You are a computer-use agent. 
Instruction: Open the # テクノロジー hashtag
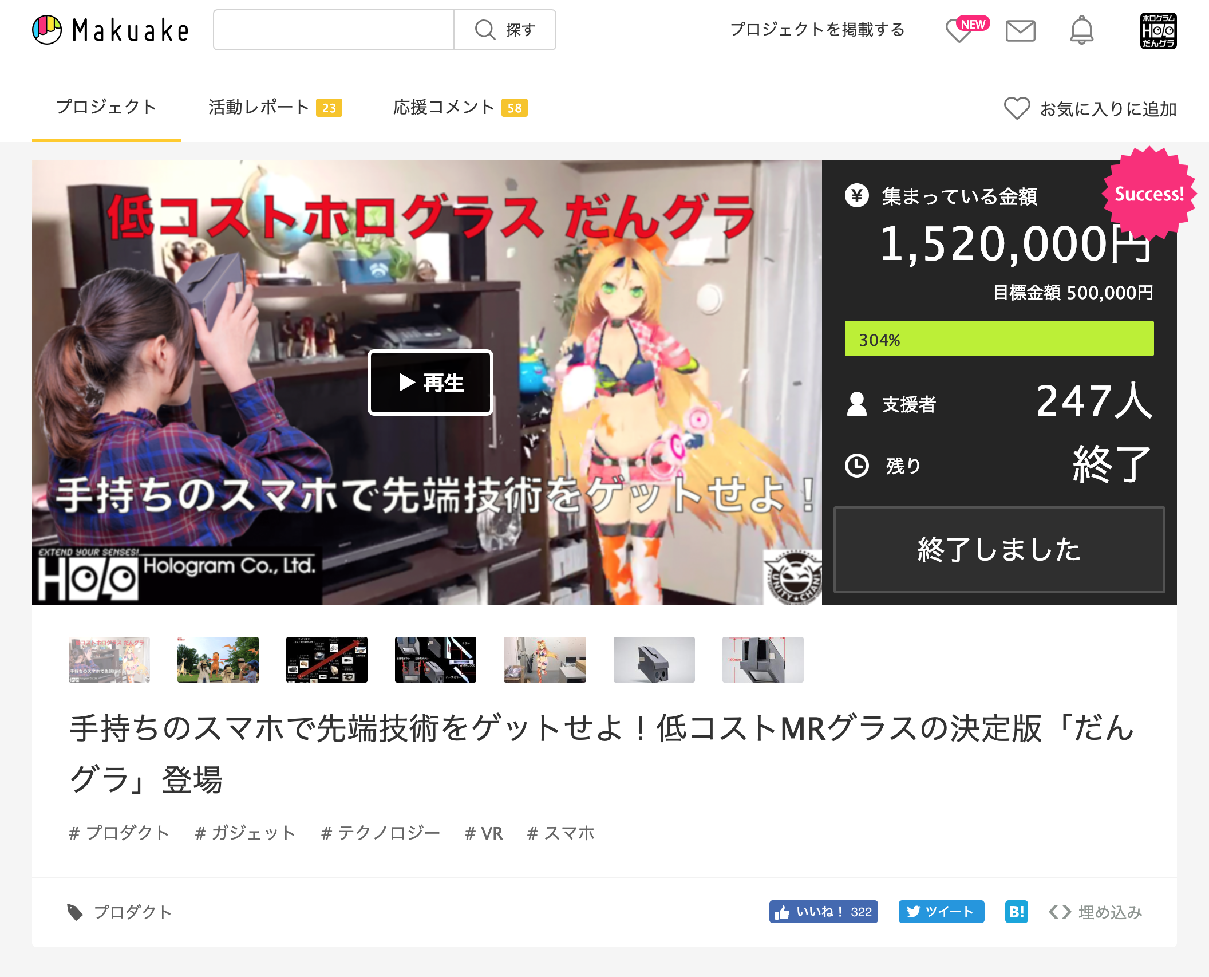click(381, 833)
